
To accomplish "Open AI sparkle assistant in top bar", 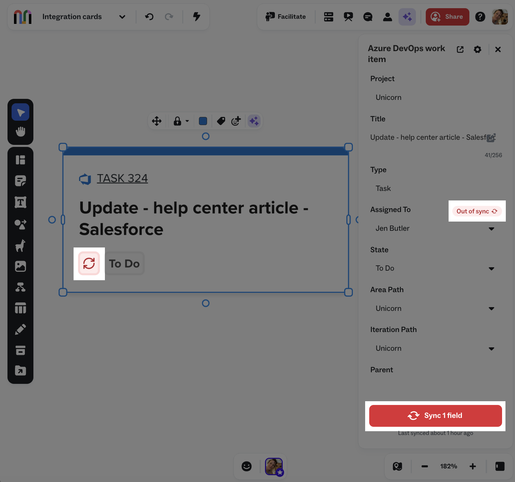I will (407, 17).
